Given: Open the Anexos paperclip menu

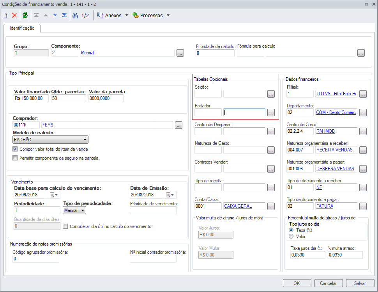Looking at the screenshot, I should pos(110,16).
